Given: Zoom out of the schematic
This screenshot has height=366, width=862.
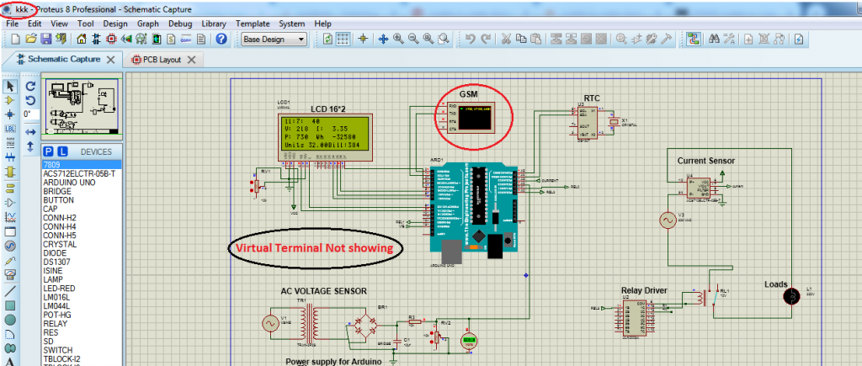Looking at the screenshot, I should click(x=413, y=39).
